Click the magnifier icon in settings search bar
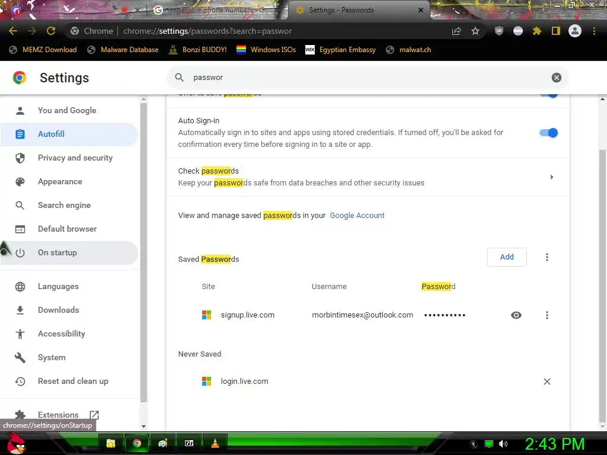Viewport: 607px width, 455px height. point(179,78)
